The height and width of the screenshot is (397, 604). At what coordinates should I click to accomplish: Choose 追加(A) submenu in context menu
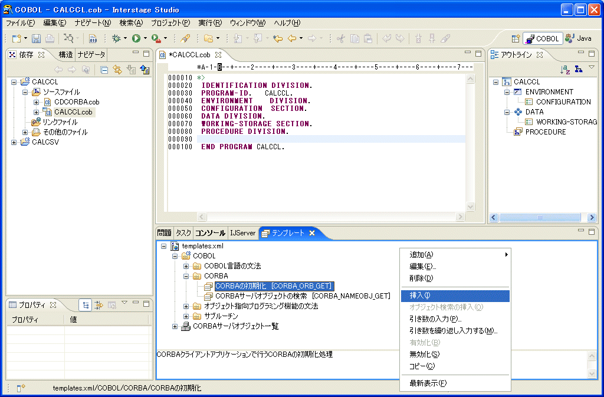click(455, 254)
